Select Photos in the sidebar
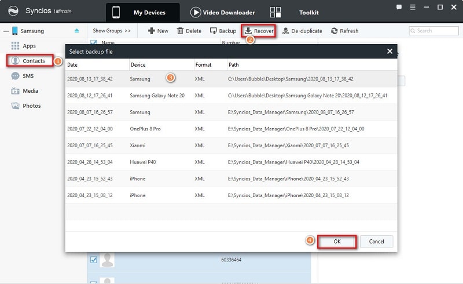Image resolution: width=463 pixels, height=284 pixels. (26, 105)
